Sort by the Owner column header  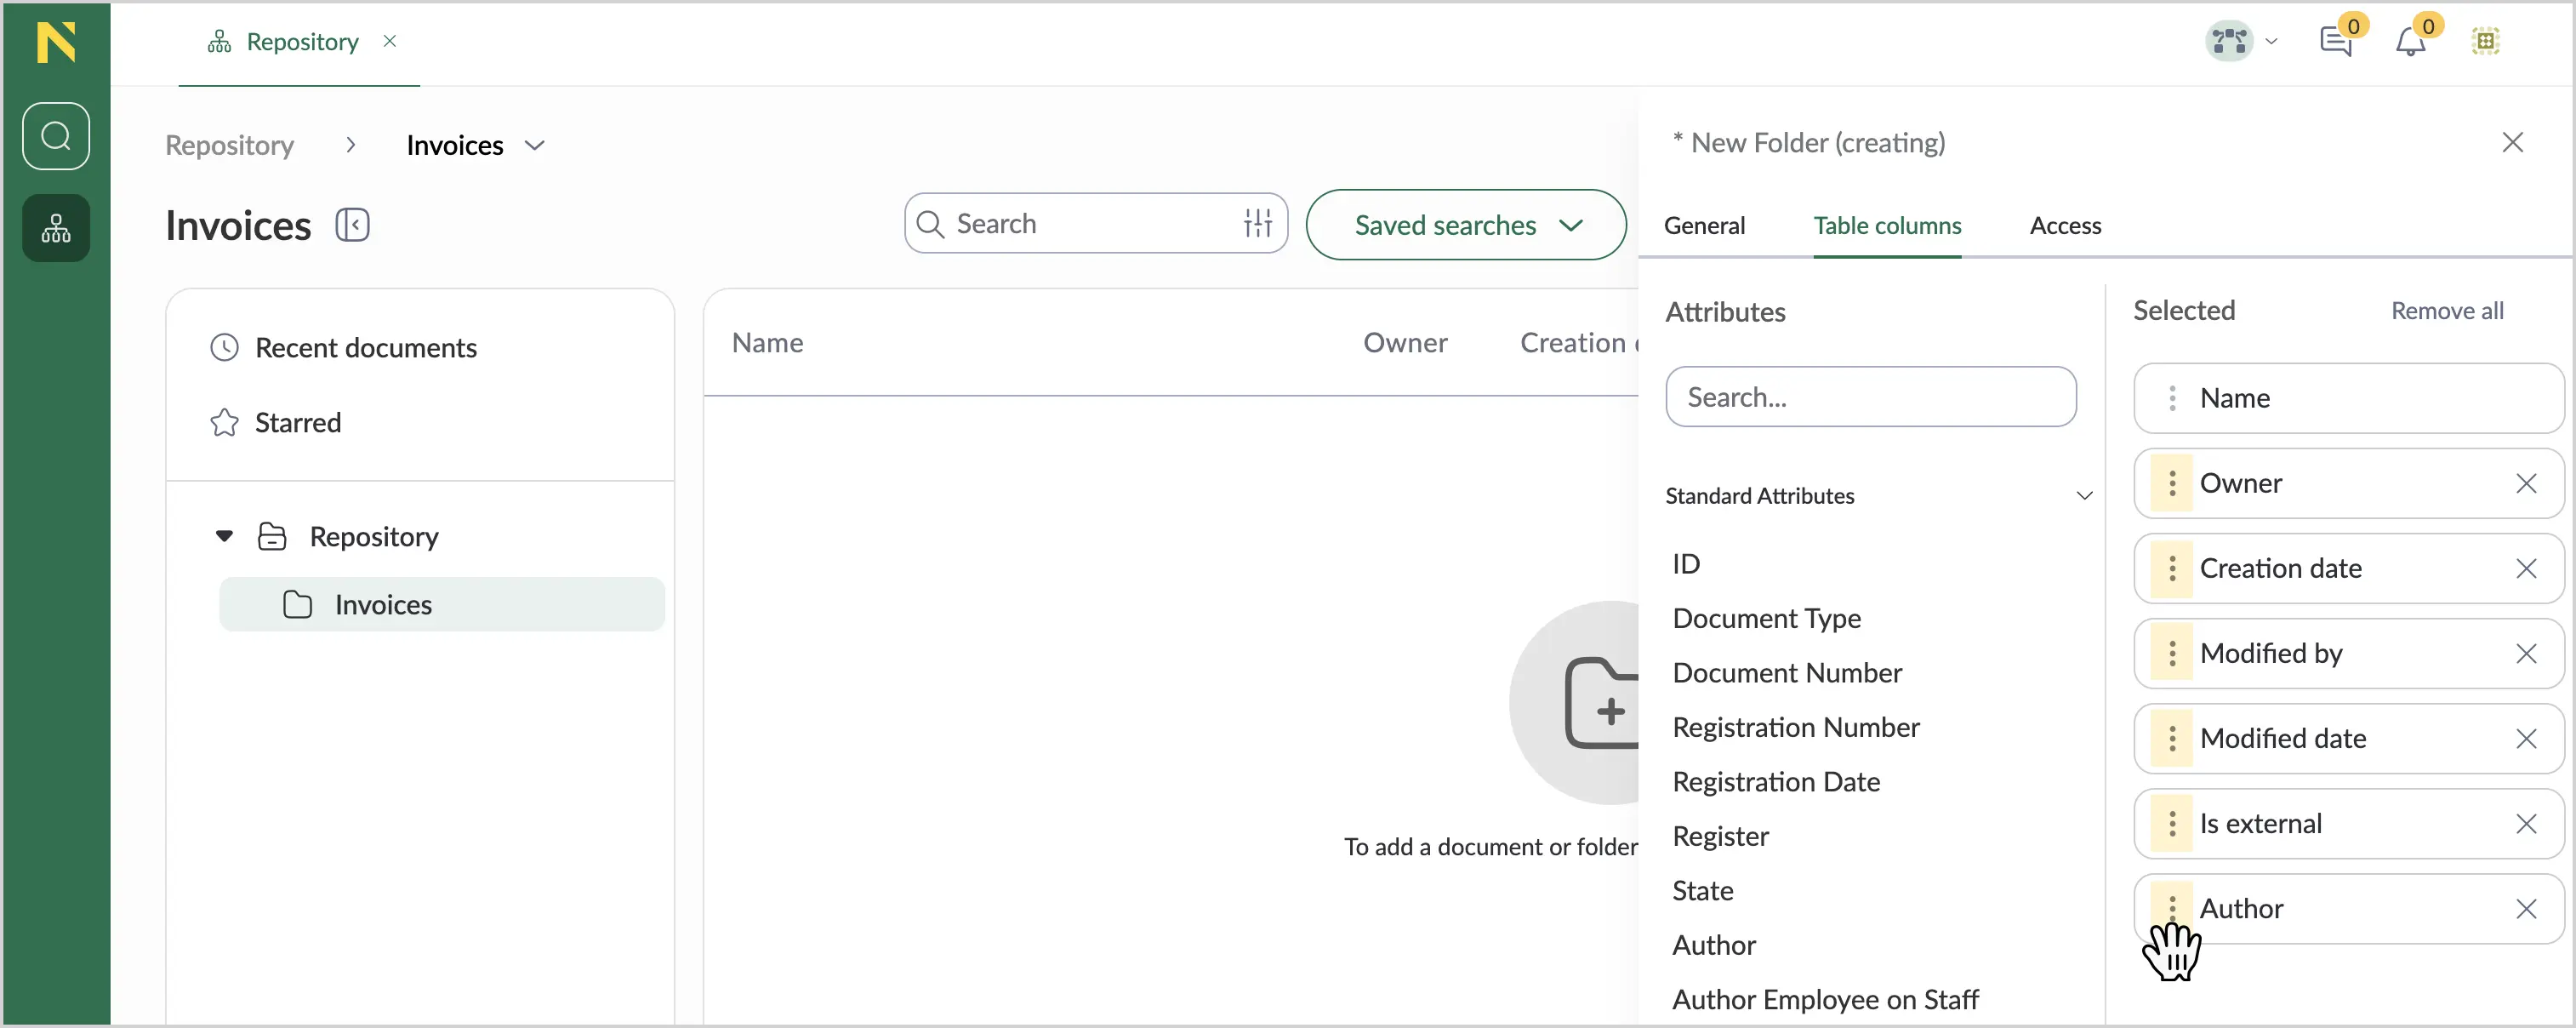tap(1405, 343)
